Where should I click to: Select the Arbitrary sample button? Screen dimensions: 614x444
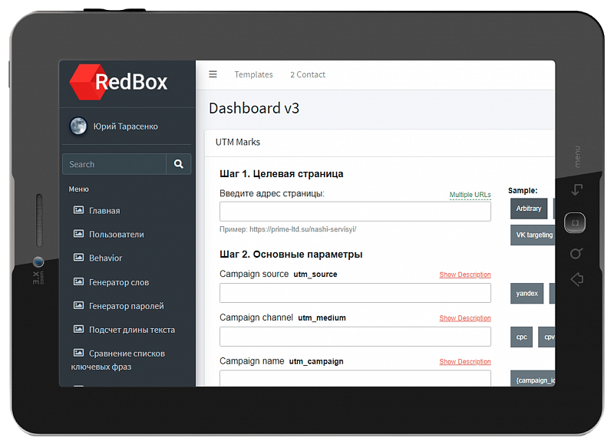(x=528, y=209)
